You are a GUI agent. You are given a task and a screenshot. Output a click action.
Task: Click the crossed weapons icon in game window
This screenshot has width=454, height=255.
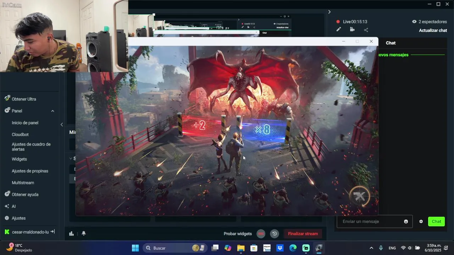click(359, 196)
